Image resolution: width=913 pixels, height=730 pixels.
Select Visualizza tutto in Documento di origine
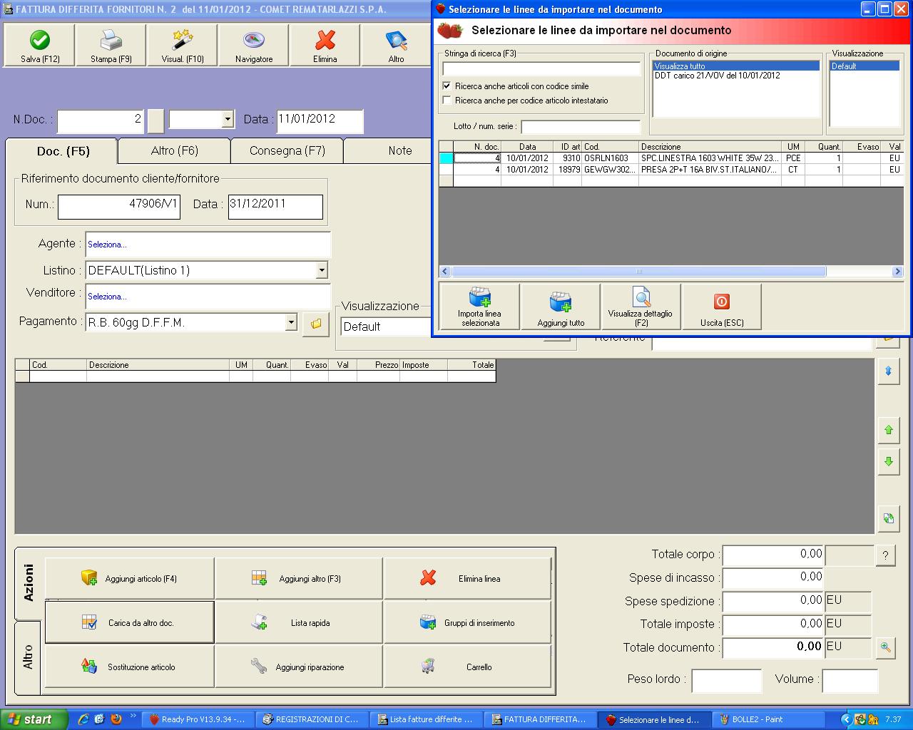(x=736, y=66)
